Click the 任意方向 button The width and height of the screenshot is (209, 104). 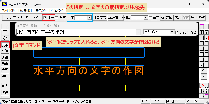[x=100, y=17]
